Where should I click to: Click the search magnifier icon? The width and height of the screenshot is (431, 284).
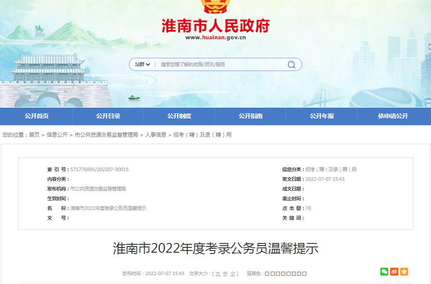click(291, 64)
